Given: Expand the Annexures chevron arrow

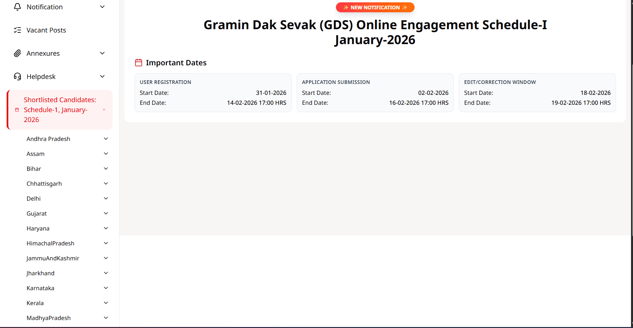Looking at the screenshot, I should 102,53.
